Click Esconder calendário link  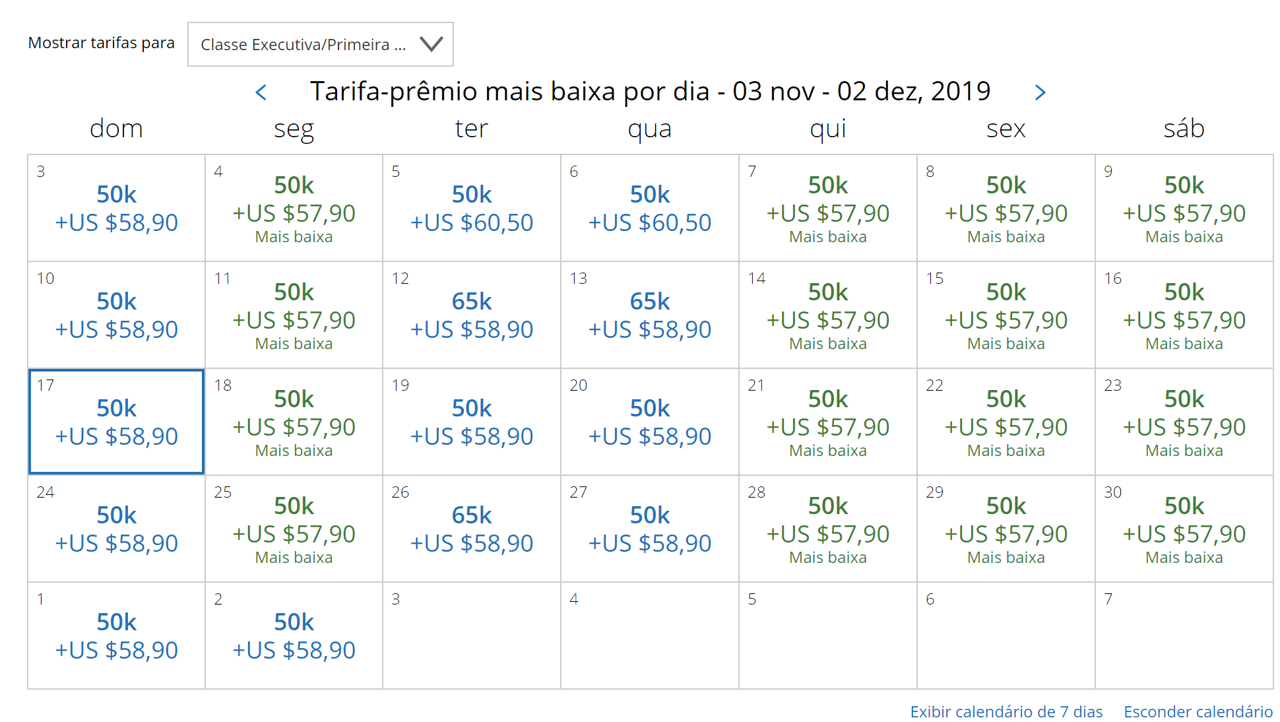point(1198,711)
